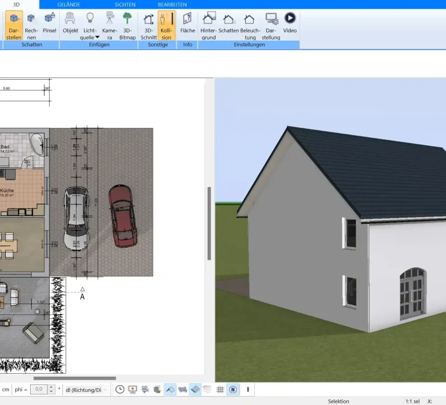Toggle the Kollision detection button
The image size is (446, 405).
166,25
